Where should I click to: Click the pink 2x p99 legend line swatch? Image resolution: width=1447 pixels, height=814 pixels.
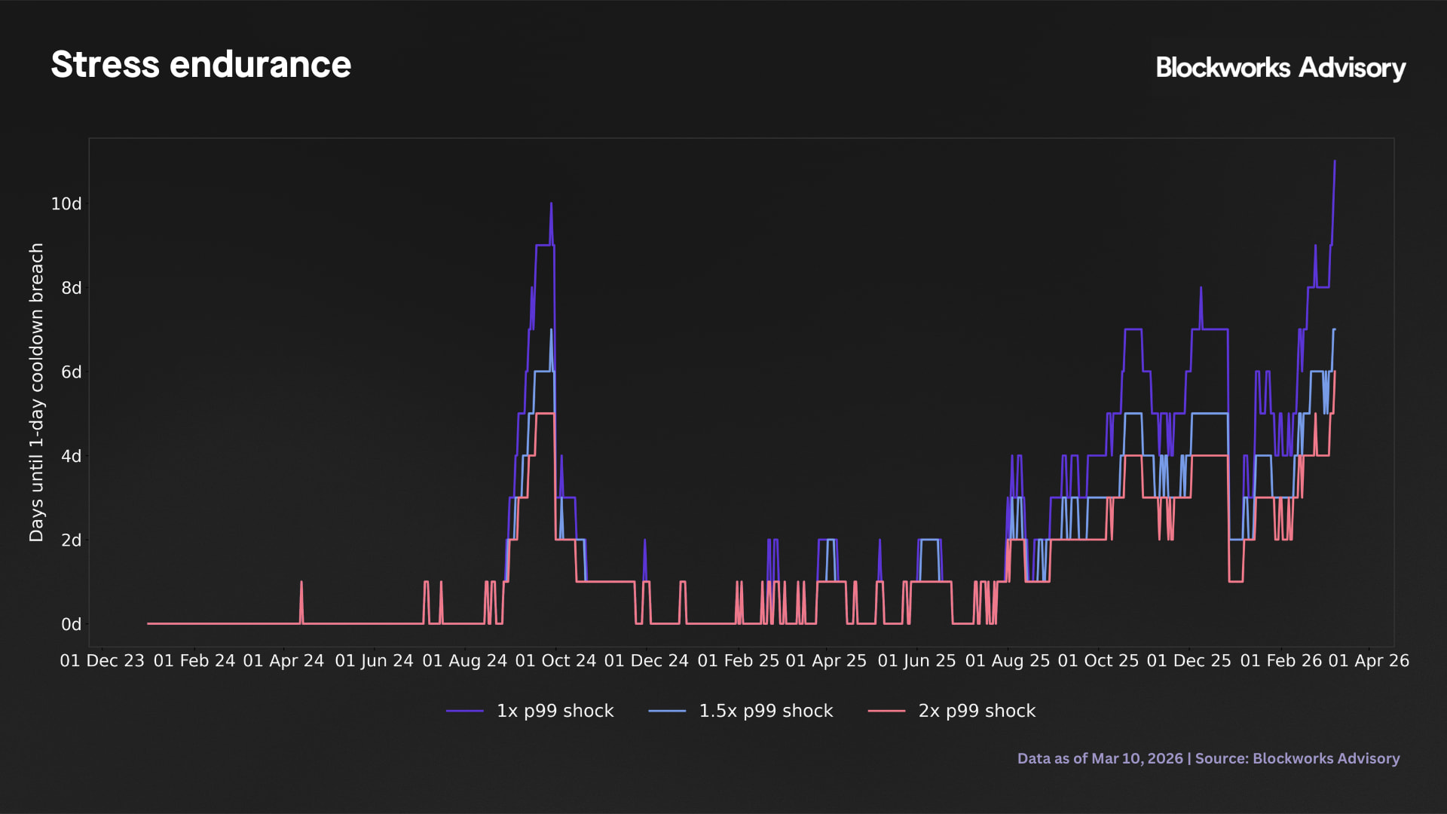coord(886,711)
